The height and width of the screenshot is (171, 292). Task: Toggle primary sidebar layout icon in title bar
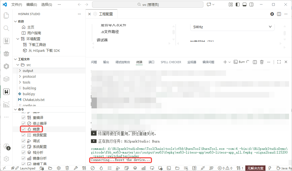pyautogui.click(x=238, y=4)
